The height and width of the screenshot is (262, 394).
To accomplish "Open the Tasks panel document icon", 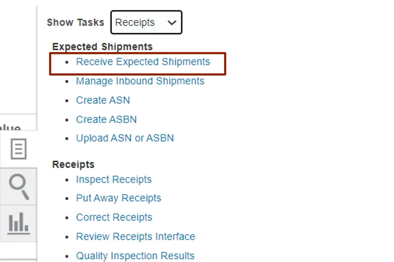I will (18, 149).
